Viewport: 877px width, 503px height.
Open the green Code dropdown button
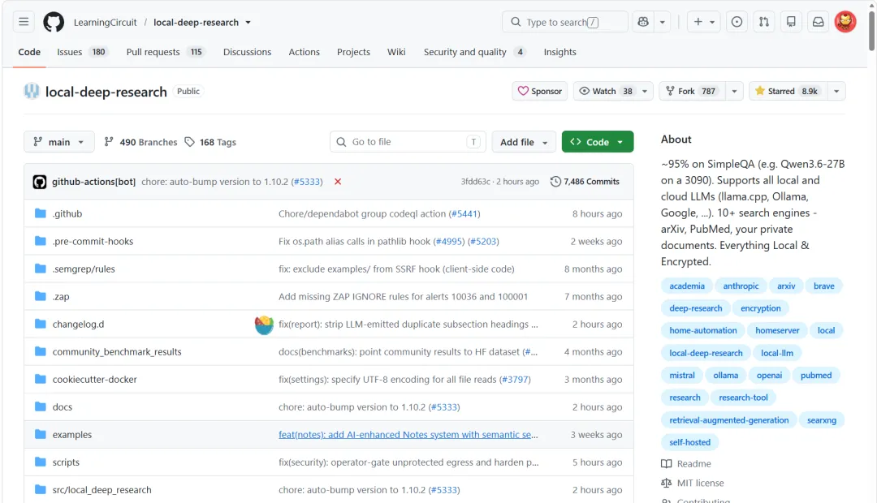click(x=598, y=142)
